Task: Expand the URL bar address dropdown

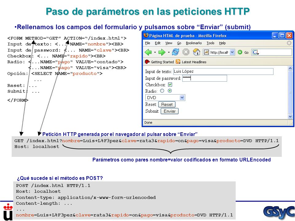Action: tap(232, 52)
